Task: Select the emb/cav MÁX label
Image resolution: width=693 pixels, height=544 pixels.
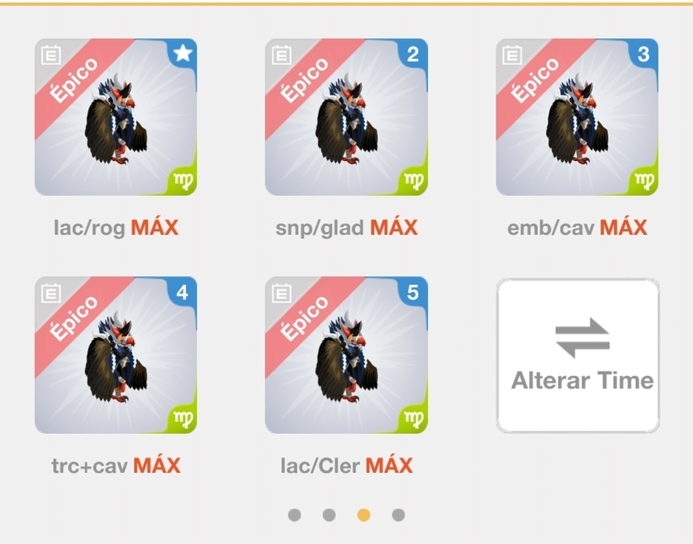Action: [577, 228]
